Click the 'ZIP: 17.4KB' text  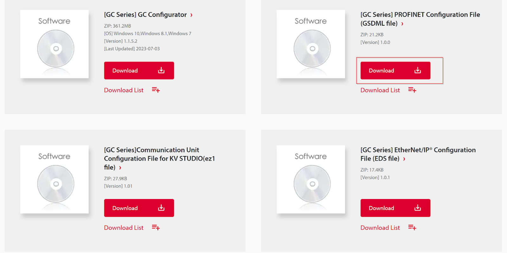tap(372, 170)
